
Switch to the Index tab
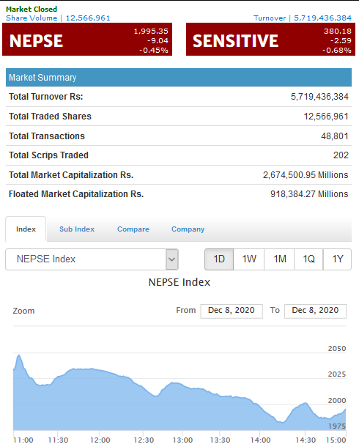[x=26, y=229]
